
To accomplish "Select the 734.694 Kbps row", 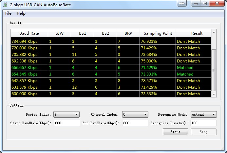I will click(111, 42).
